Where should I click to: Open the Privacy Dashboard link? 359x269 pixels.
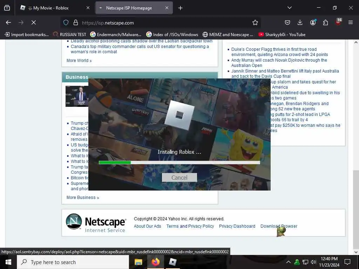(x=237, y=226)
